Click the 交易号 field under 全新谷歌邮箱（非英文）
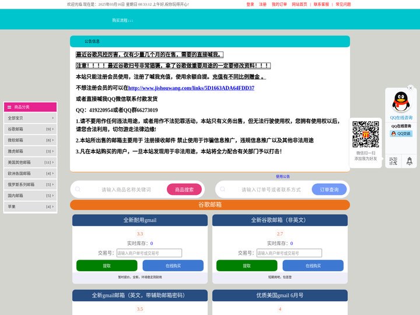Screen dimensions: 420x315 click(289, 253)
